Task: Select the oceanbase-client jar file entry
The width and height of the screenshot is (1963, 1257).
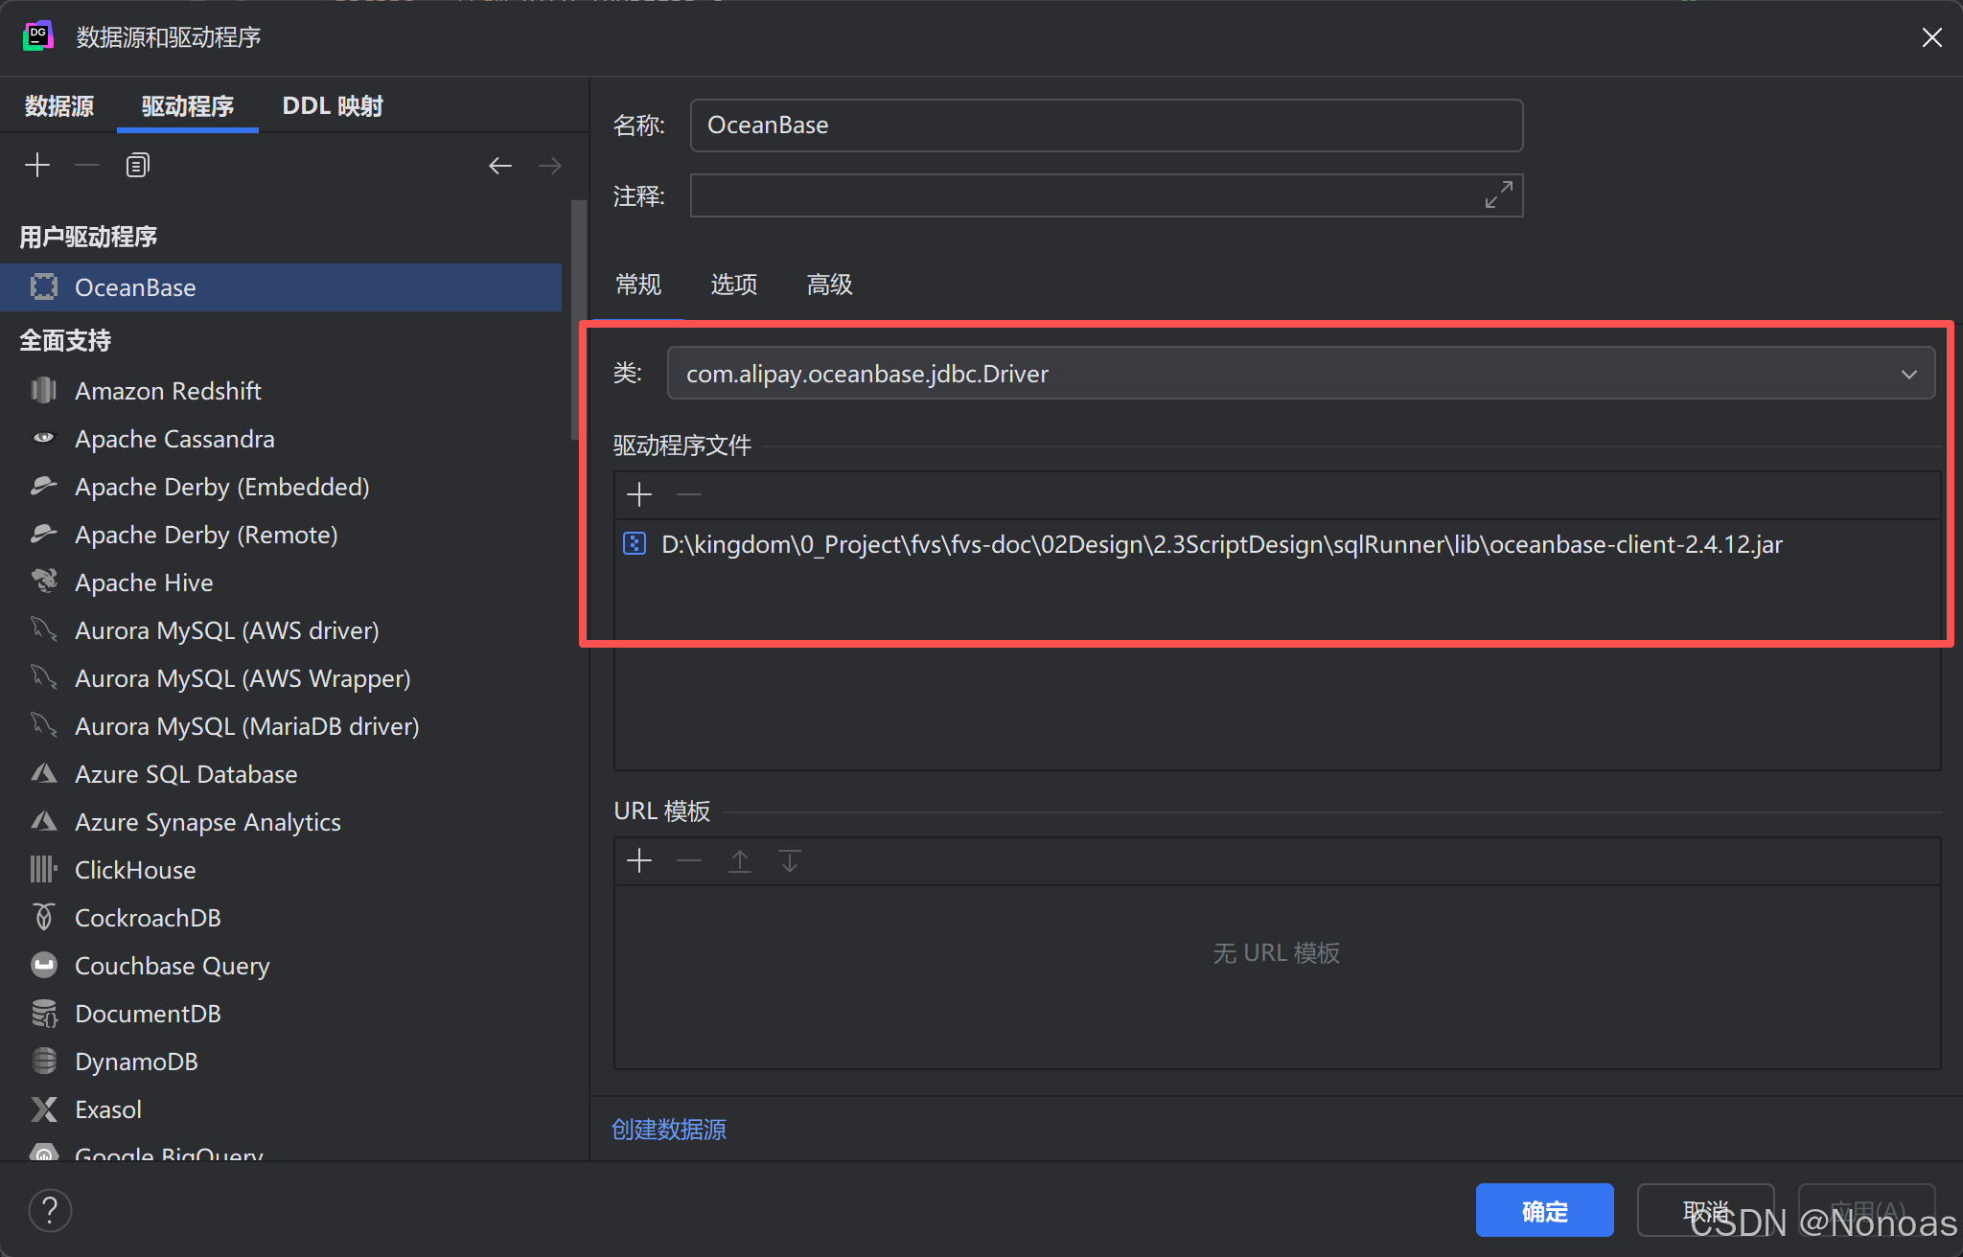Action: 1221,544
